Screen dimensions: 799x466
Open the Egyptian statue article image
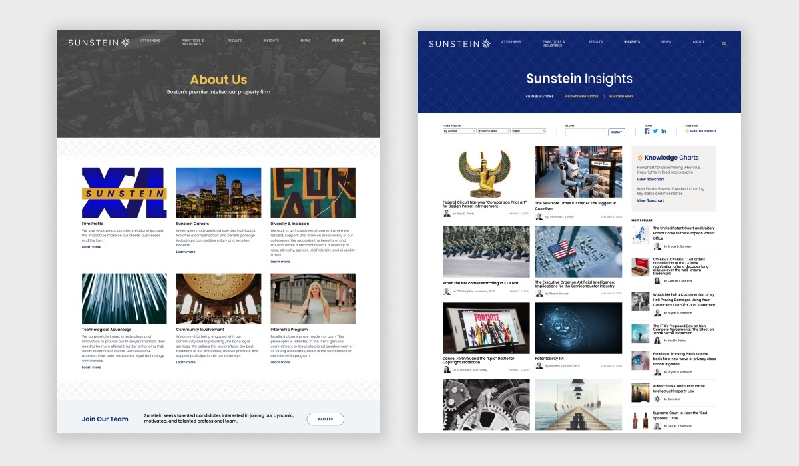pos(486,172)
